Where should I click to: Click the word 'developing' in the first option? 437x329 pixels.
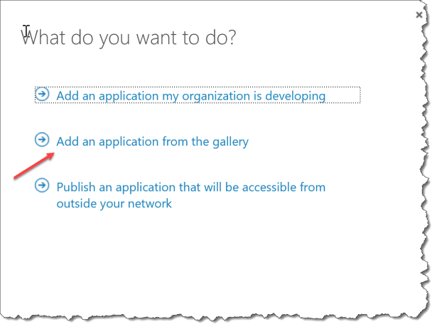[x=297, y=95]
